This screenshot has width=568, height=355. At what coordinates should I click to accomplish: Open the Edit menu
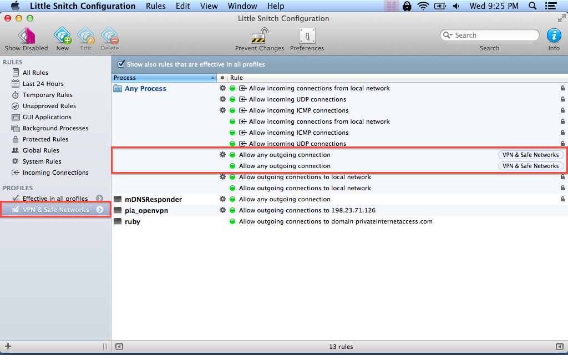[183, 6]
